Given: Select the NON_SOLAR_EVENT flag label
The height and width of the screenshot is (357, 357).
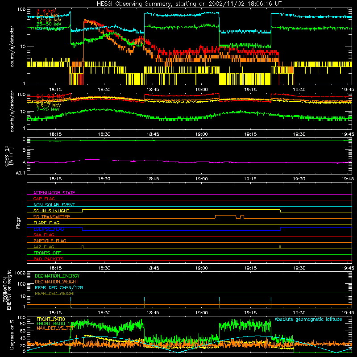Looking at the screenshot, I should point(54,205).
